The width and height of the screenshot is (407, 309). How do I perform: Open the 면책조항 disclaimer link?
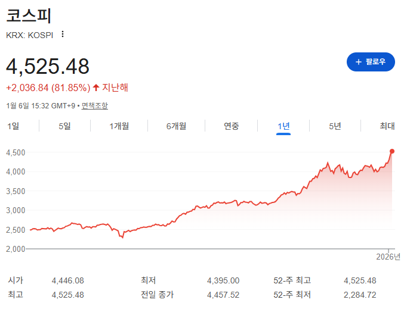[x=95, y=105]
